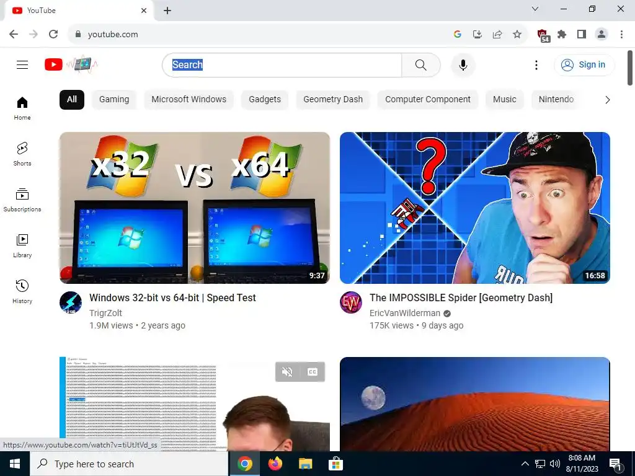Click the page vertical scrollbar
This screenshot has width=635, height=476.
click(630, 68)
